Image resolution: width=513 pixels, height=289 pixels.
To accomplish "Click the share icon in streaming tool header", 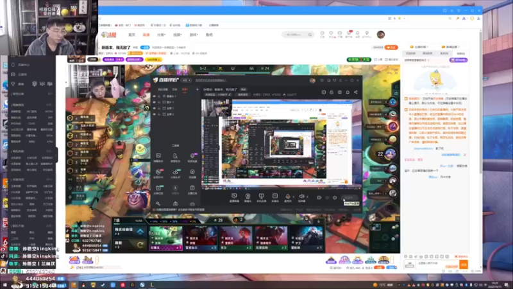I will click(x=356, y=92).
